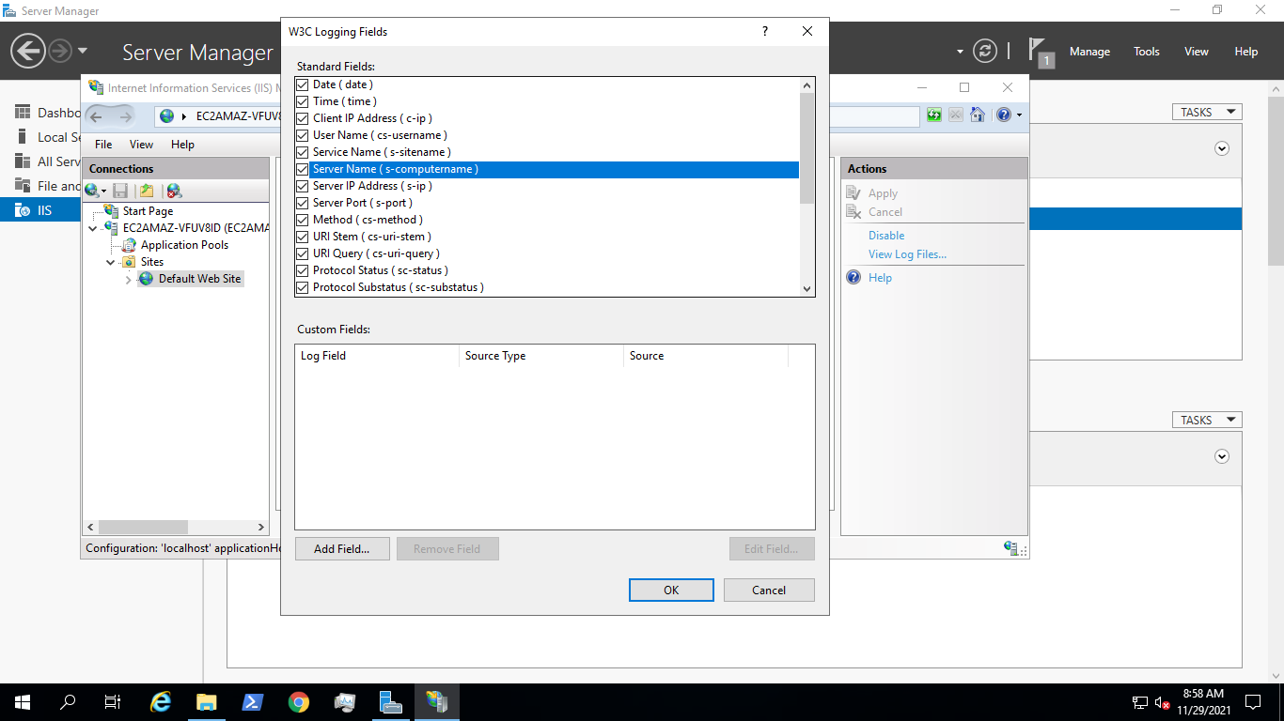Image resolution: width=1284 pixels, height=721 pixels.
Task: Toggle the Server Name ( s-computername ) checkbox
Action: 303,169
